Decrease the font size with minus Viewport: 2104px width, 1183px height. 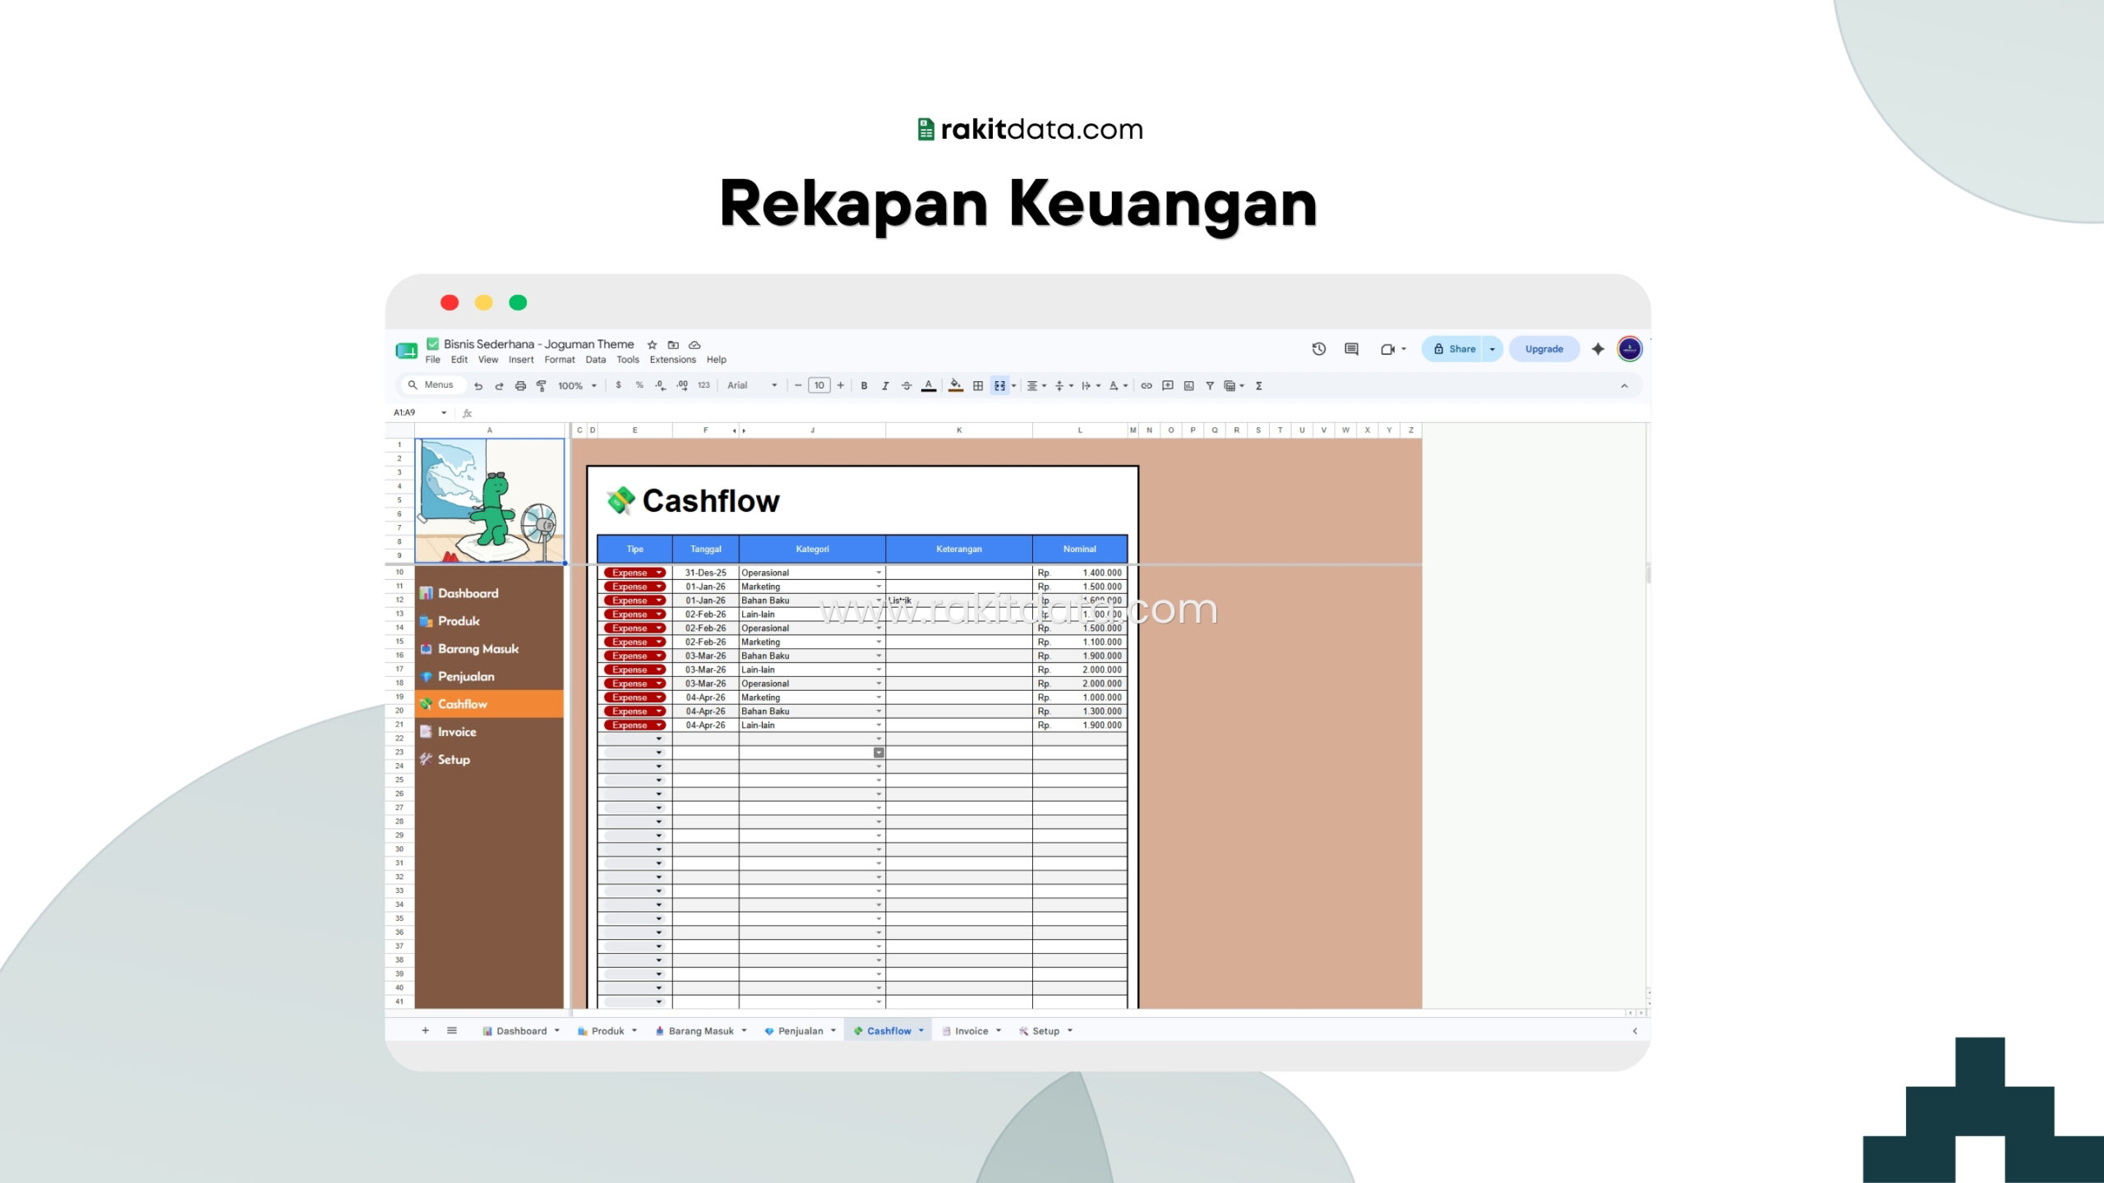(797, 385)
